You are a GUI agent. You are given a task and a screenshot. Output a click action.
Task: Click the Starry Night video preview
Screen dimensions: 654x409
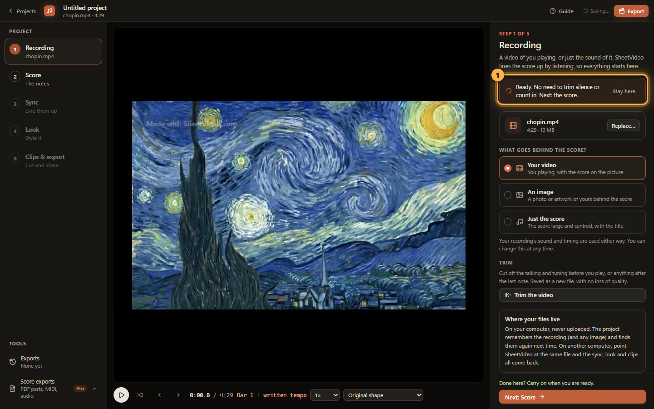pos(299,205)
